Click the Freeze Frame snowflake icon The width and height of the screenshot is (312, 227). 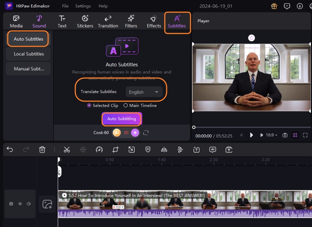(x=84, y=149)
